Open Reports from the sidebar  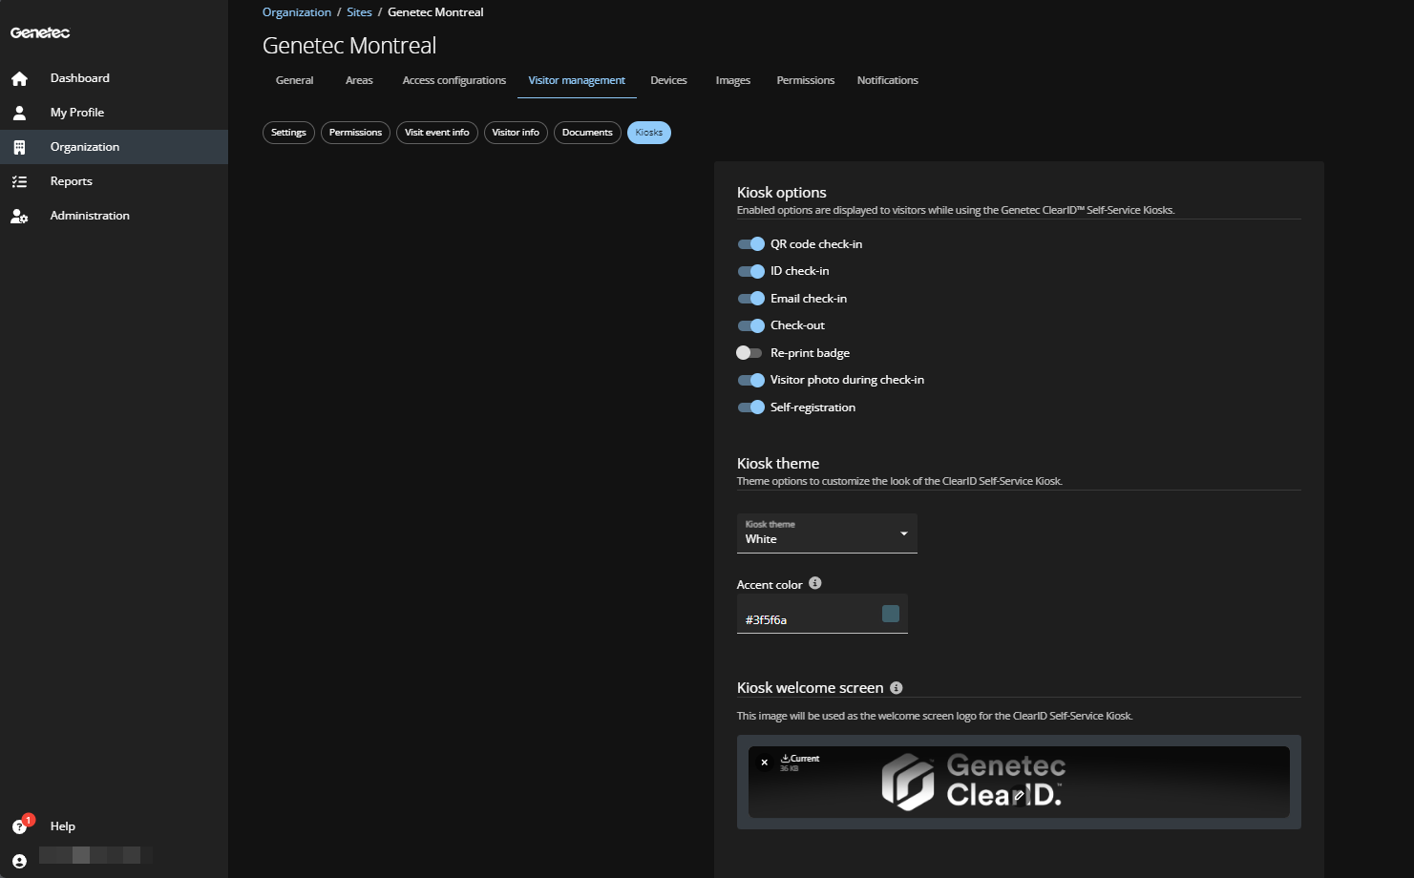[x=114, y=181]
